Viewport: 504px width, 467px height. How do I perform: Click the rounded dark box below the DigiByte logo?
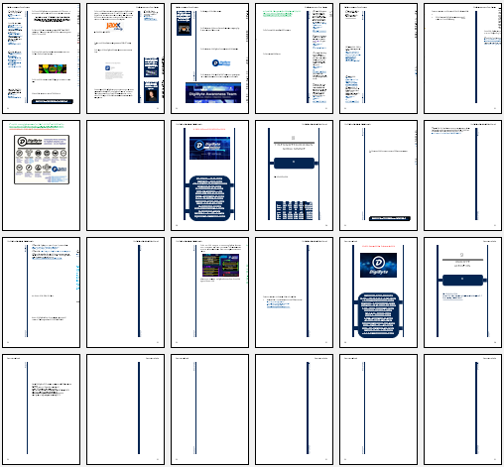[x=378, y=315]
